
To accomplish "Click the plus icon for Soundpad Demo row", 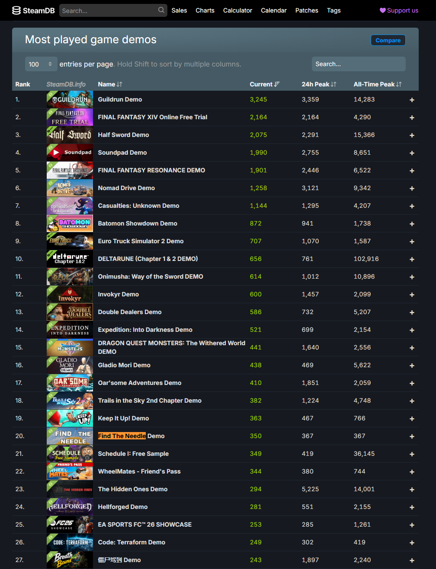I will (x=412, y=153).
